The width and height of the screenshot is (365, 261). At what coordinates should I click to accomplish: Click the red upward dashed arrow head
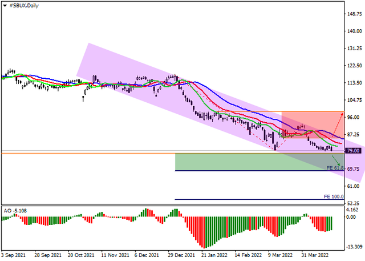tap(342, 114)
